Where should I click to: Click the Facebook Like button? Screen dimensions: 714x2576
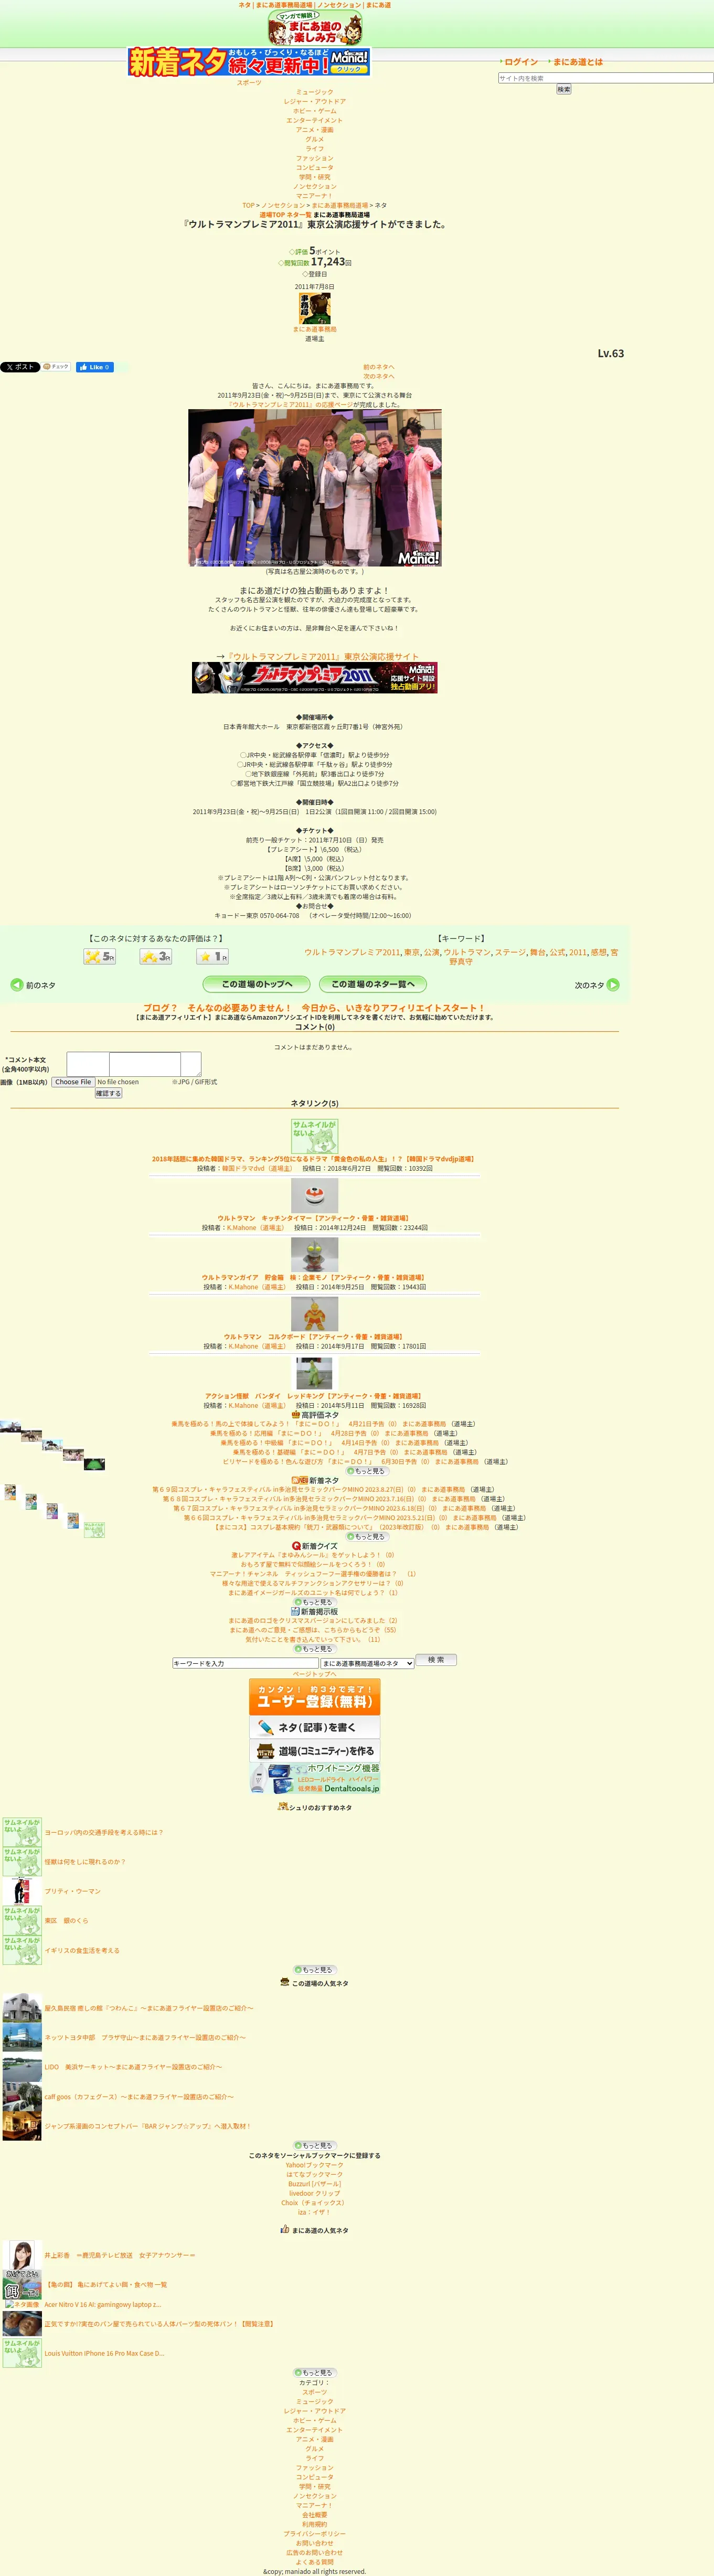[95, 367]
